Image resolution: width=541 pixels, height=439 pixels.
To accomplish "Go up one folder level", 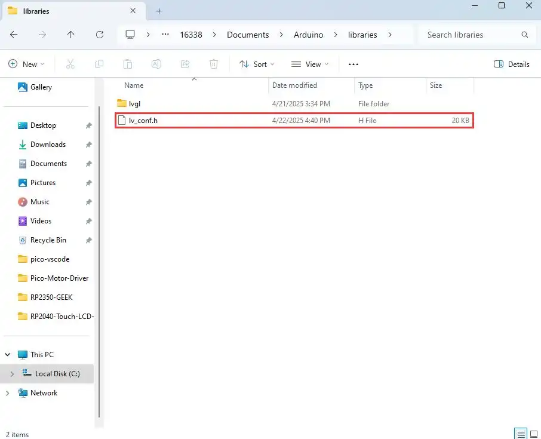I will point(71,35).
